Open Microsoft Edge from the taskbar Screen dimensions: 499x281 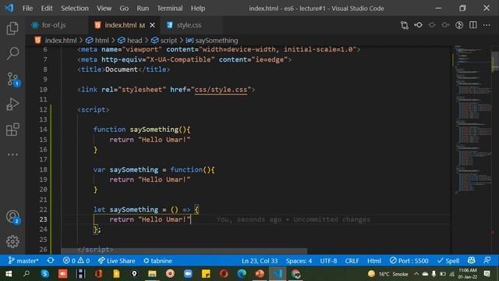[242, 274]
